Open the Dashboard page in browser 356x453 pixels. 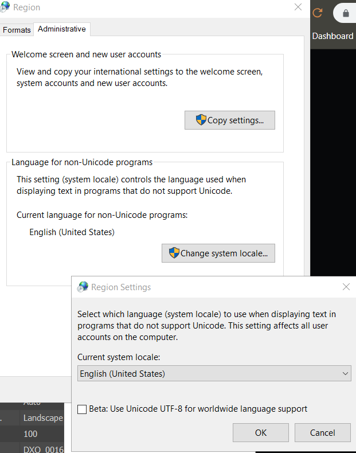click(332, 36)
